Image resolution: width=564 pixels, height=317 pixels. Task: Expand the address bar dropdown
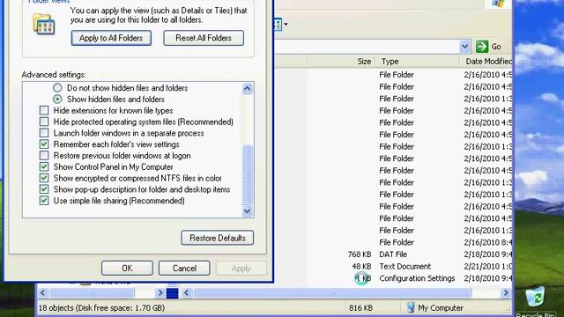[464, 47]
